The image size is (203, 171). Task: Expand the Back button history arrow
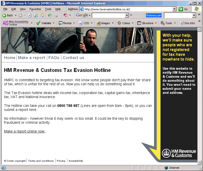coord(16,16)
